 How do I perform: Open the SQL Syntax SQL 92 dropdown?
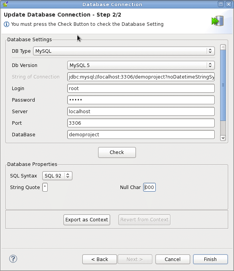point(57,176)
